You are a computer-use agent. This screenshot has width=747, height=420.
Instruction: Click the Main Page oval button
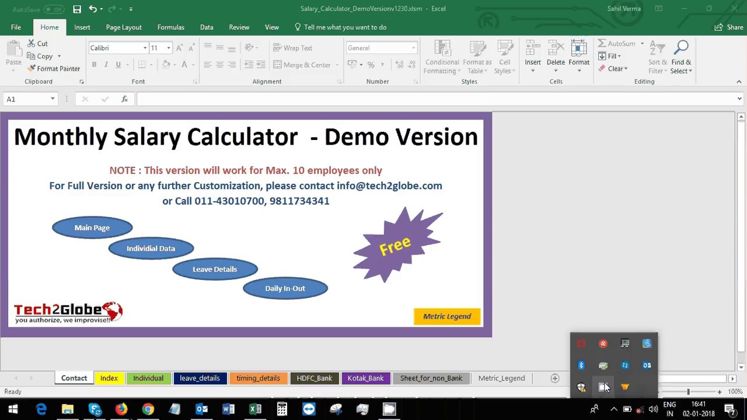(92, 228)
